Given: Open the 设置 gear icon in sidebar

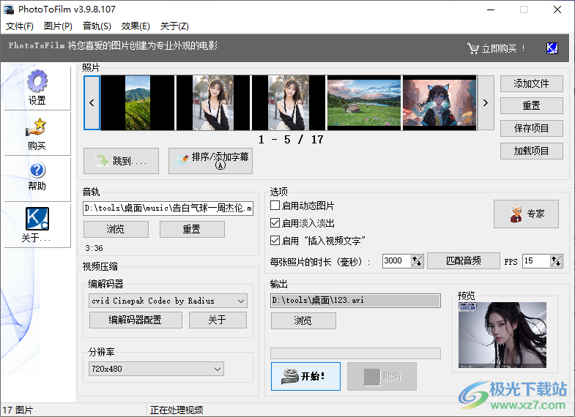Looking at the screenshot, I should pos(37,81).
